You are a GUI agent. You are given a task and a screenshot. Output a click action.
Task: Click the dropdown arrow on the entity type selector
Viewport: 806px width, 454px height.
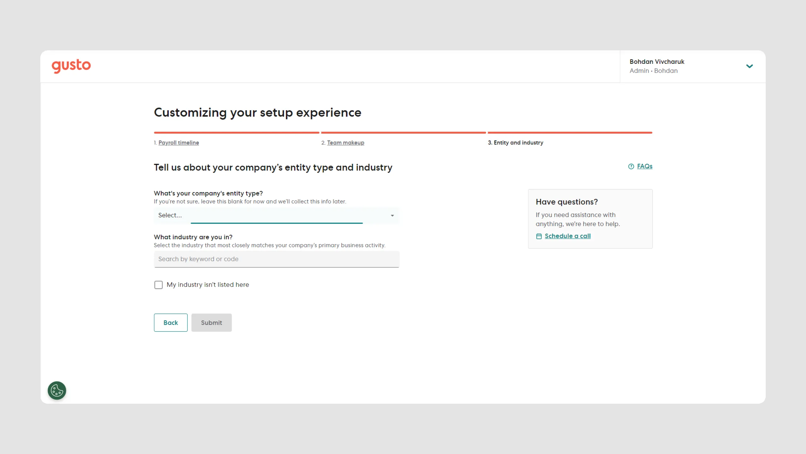tap(392, 216)
